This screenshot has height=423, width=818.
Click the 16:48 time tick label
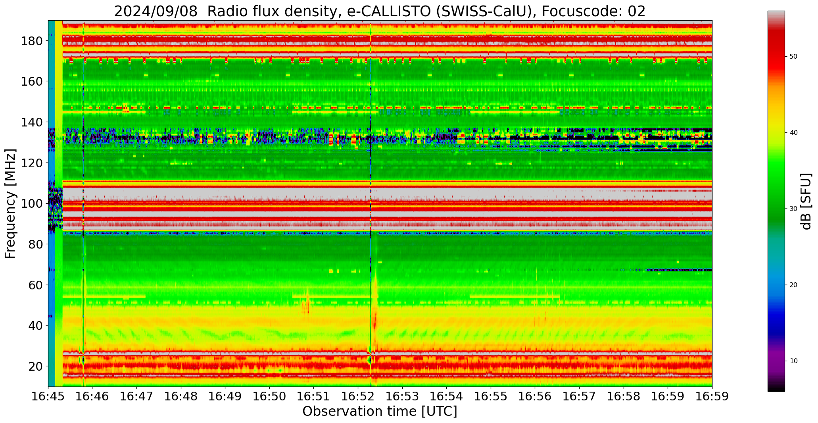coord(181,396)
